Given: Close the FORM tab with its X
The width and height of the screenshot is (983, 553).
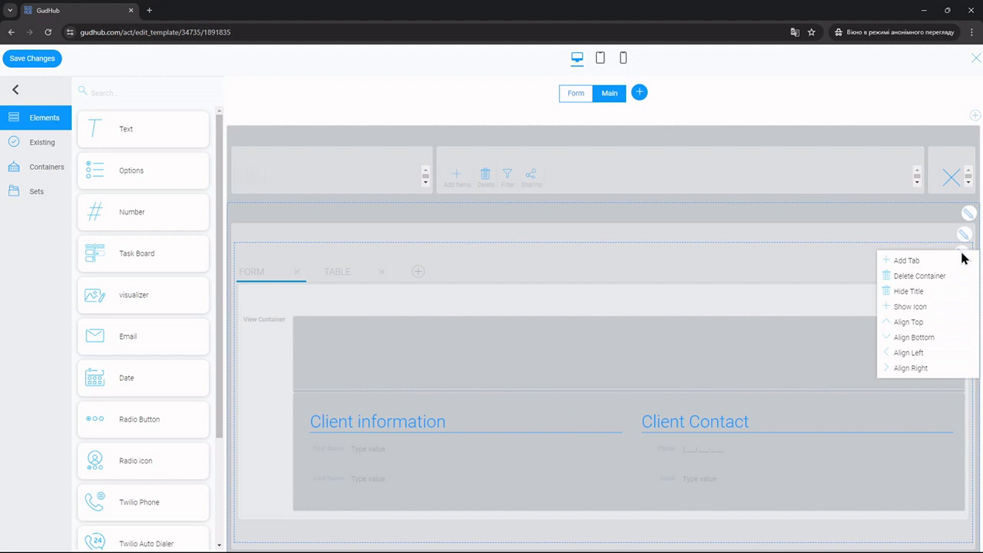Looking at the screenshot, I should [297, 272].
